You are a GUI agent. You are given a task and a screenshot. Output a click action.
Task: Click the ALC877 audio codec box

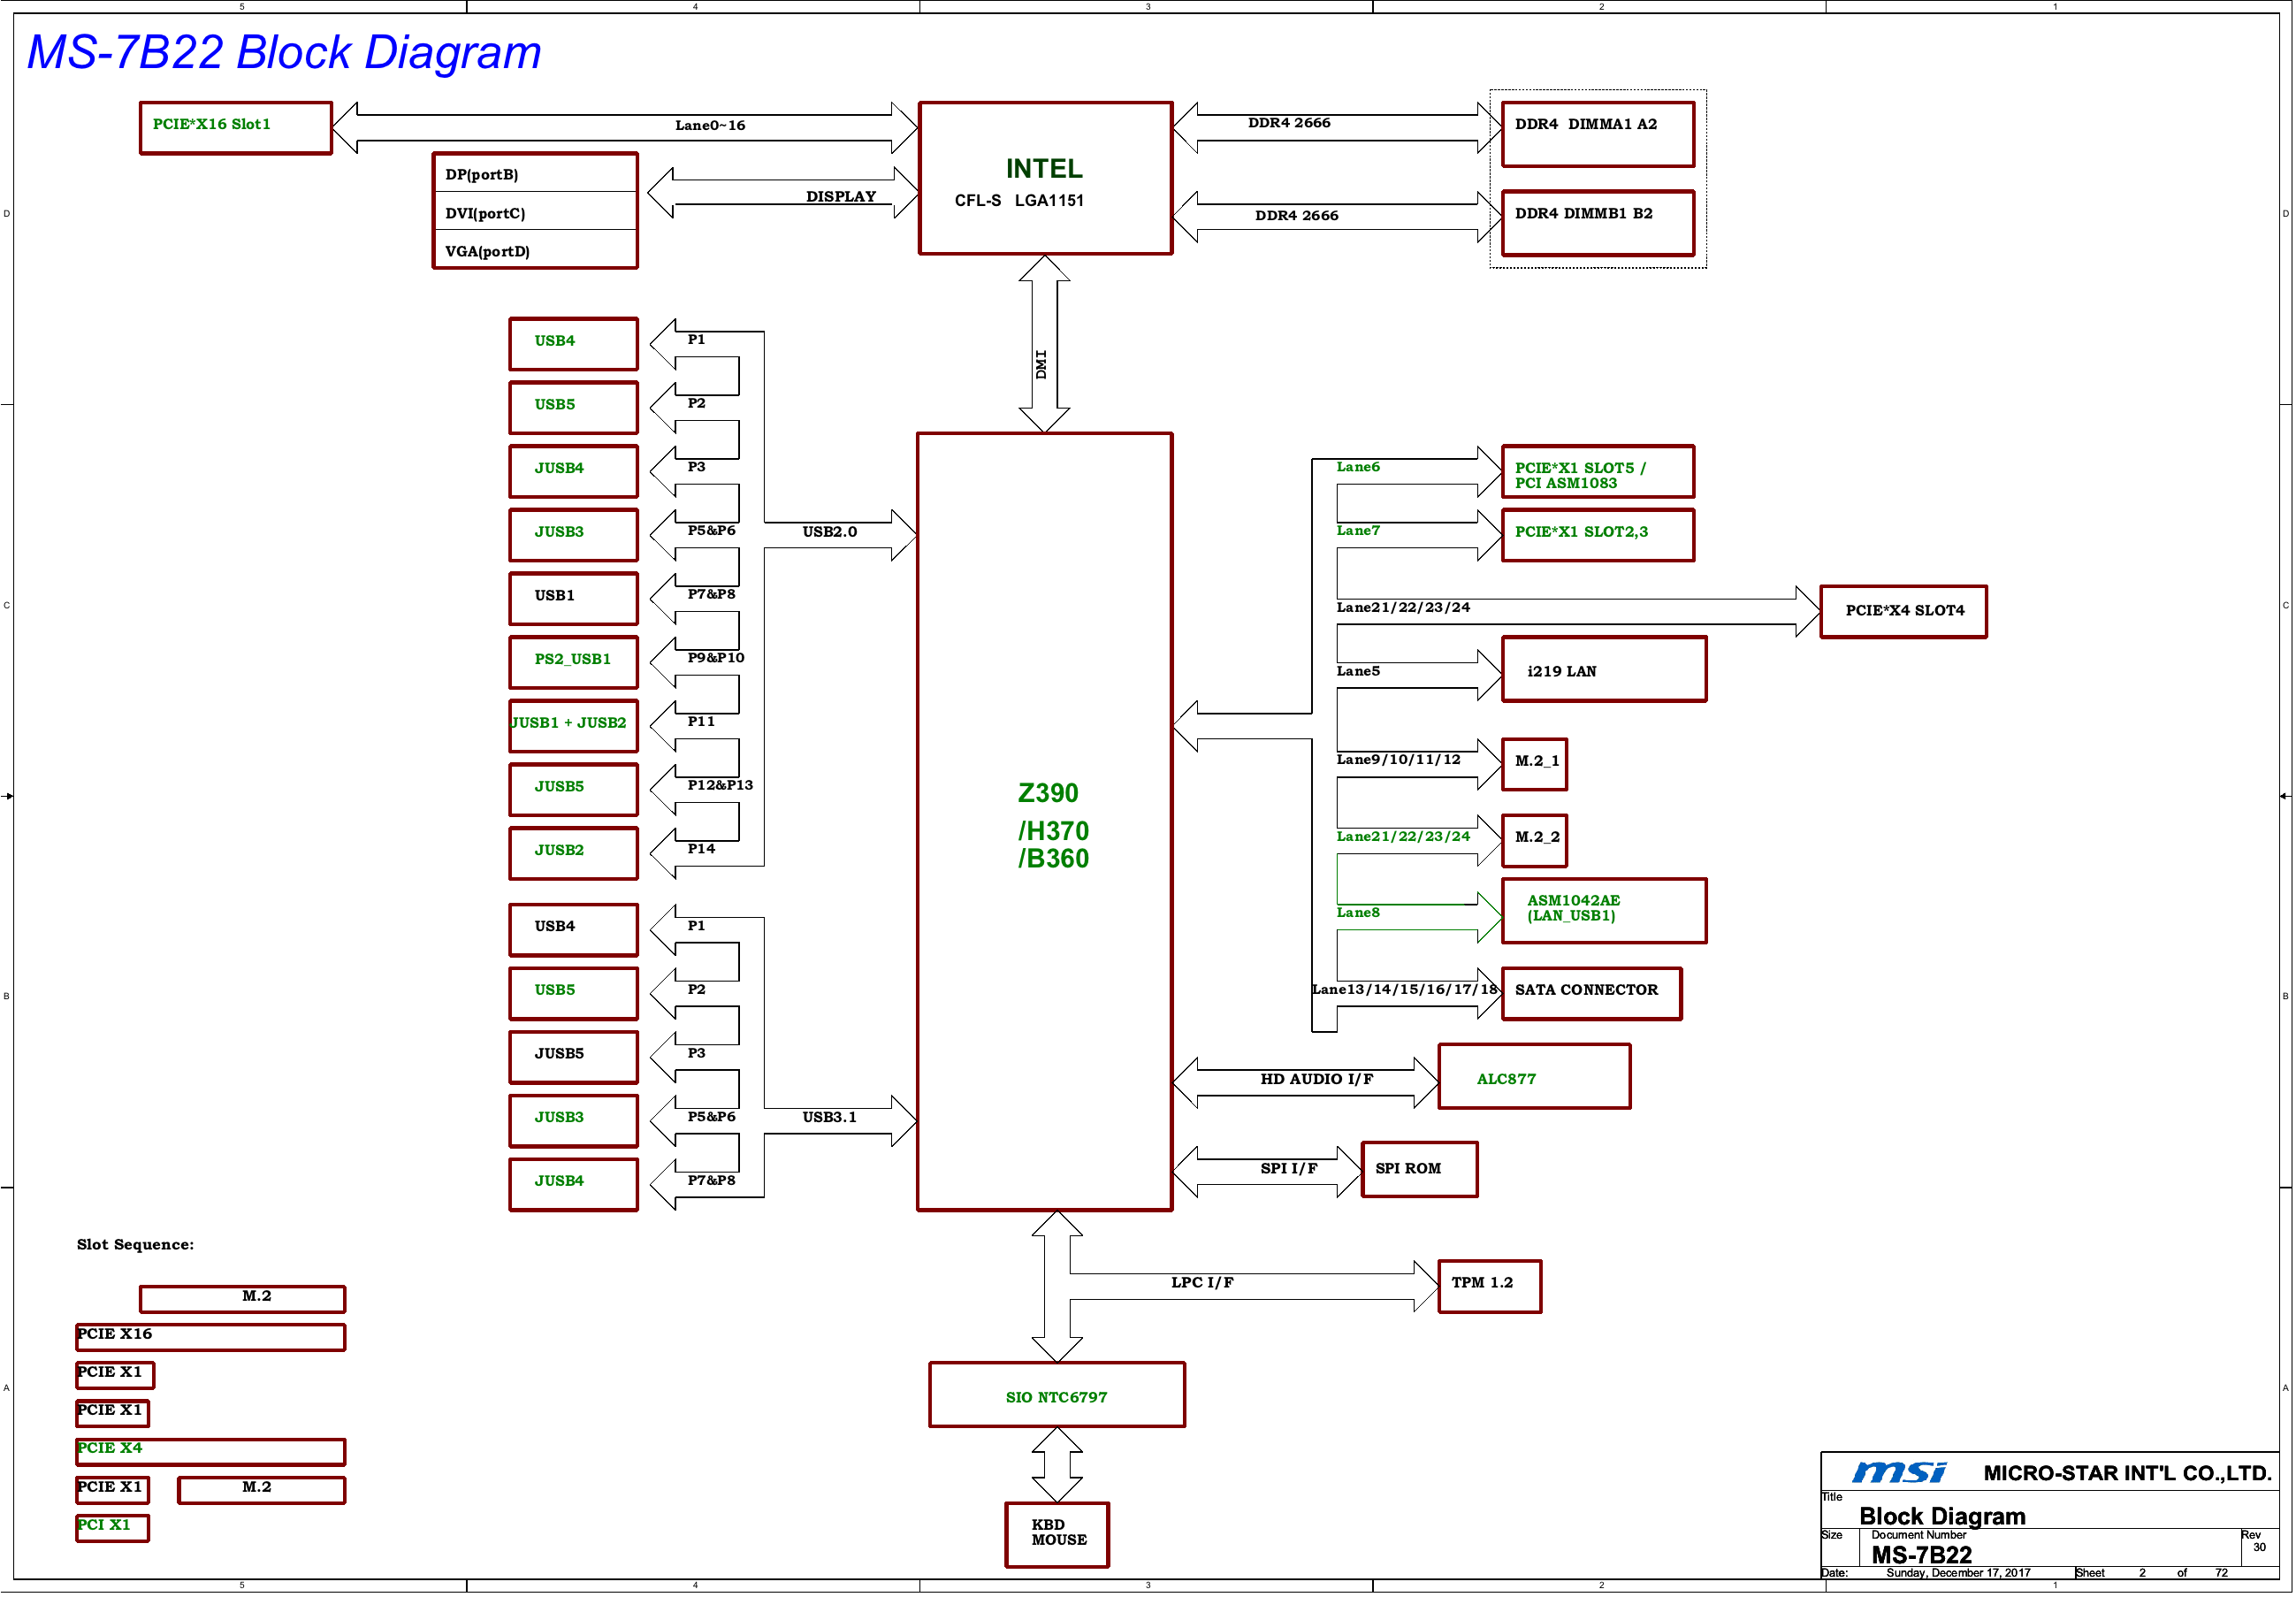(1533, 1077)
